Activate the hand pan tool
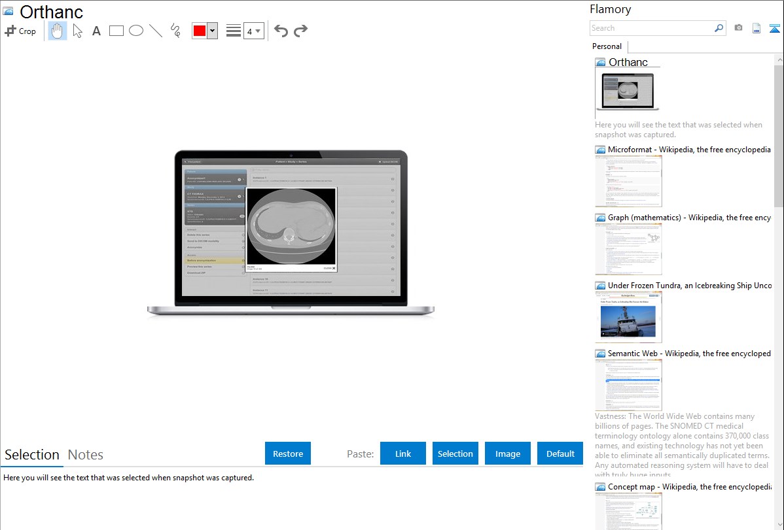This screenshot has width=784, height=530. [x=57, y=31]
